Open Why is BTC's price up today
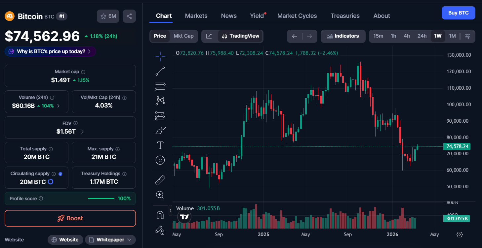This screenshot has width=482, height=248. tap(50, 51)
